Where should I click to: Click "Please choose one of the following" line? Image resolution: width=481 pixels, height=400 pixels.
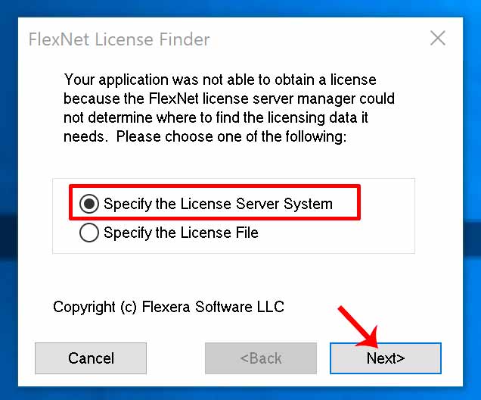pyautogui.click(x=232, y=138)
